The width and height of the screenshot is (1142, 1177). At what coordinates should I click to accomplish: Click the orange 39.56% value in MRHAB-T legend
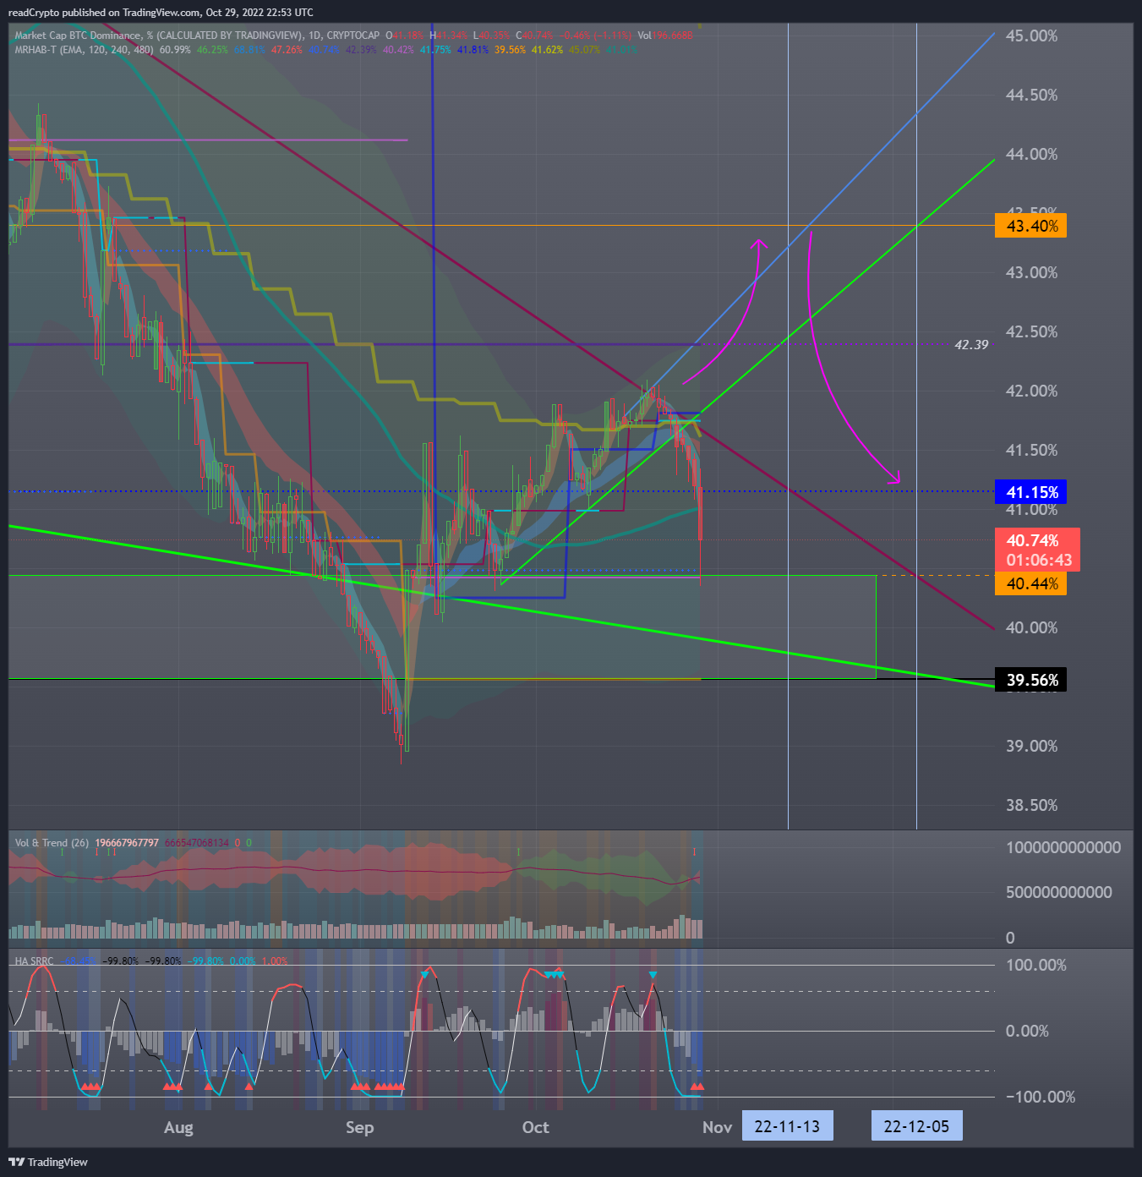click(510, 50)
